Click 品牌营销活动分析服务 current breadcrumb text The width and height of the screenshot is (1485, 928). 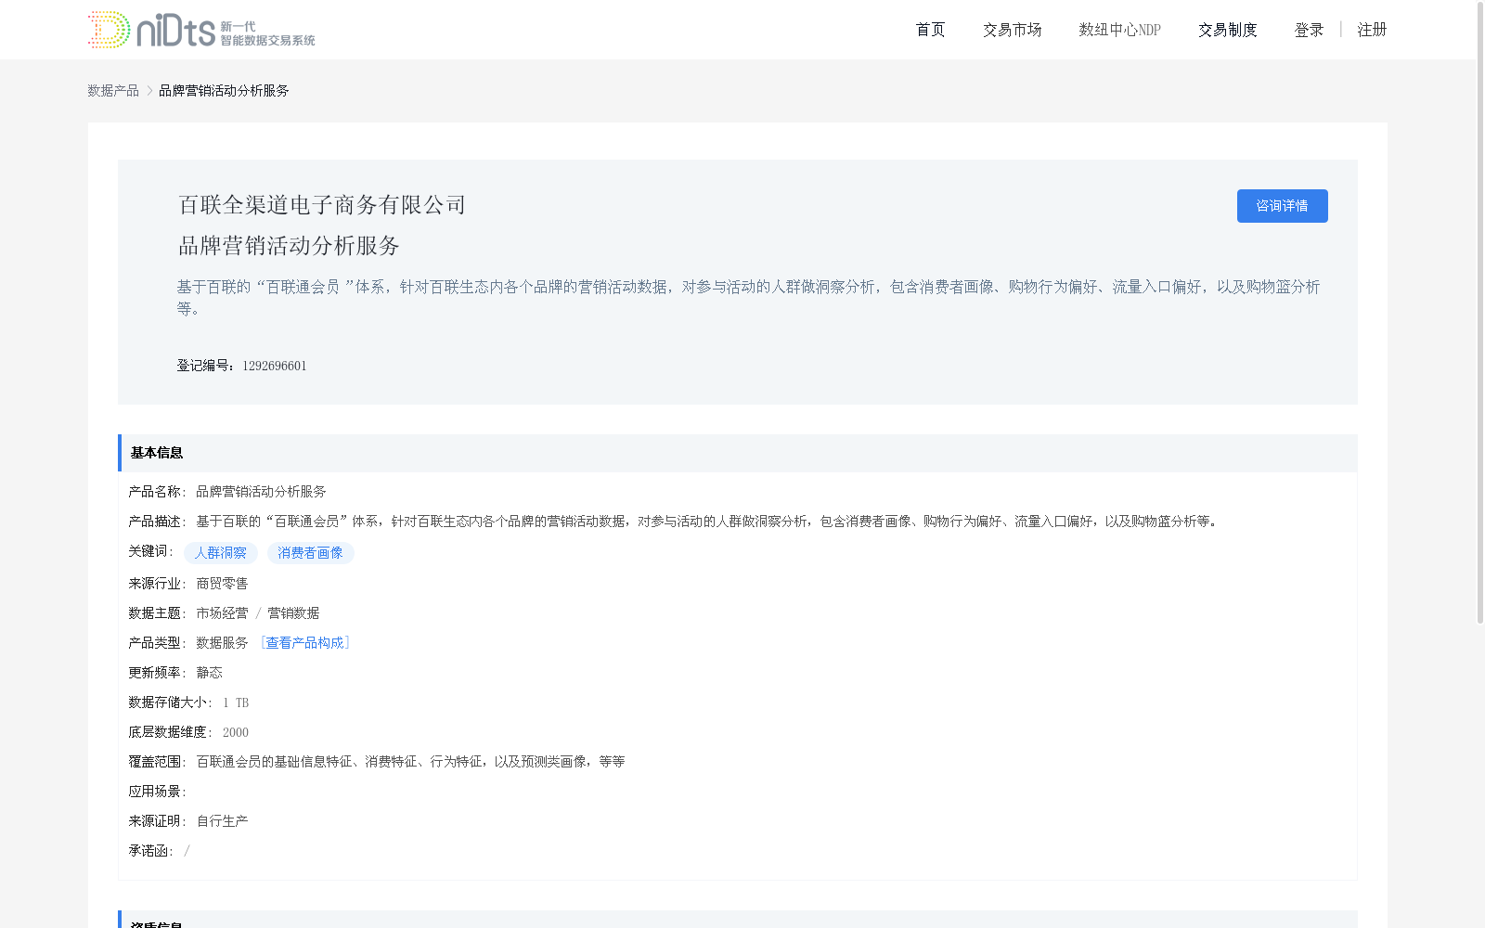click(x=224, y=90)
